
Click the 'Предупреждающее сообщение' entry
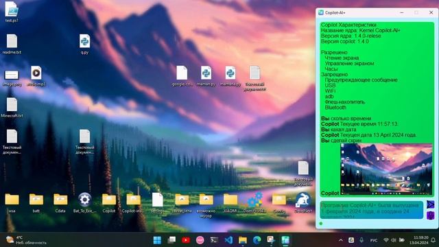coord(361,80)
